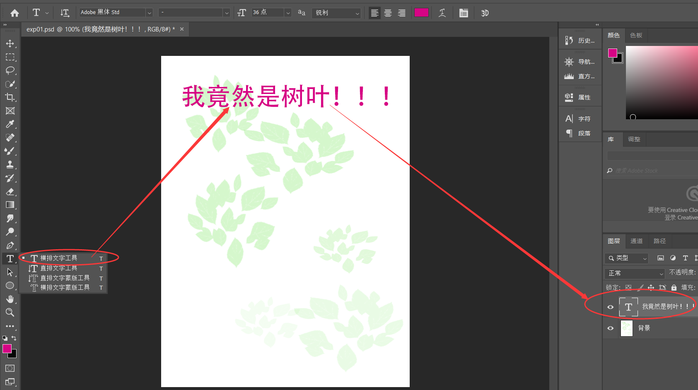Expand the collapsed panel dock arrows
Image resolution: width=698 pixels, height=390 pixels.
click(597, 25)
